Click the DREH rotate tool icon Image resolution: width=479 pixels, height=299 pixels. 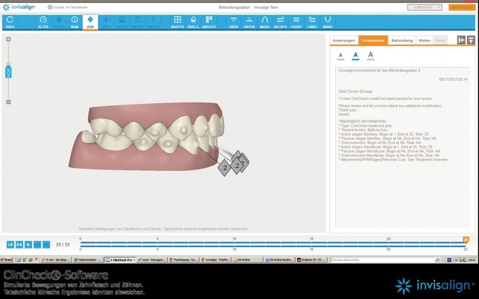click(10, 20)
